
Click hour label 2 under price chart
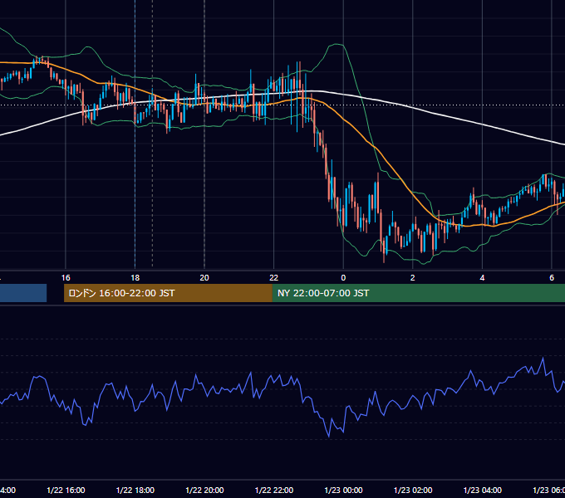413,278
